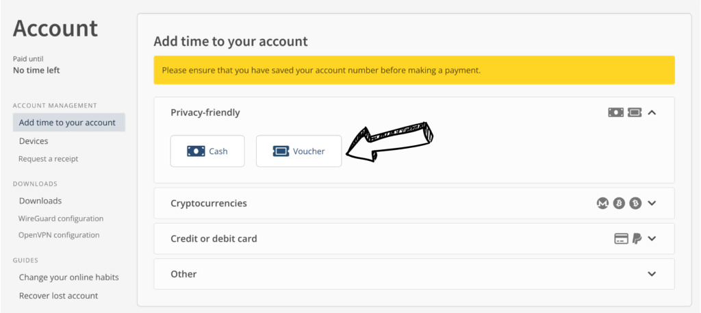Choose the Cash payment button

207,151
